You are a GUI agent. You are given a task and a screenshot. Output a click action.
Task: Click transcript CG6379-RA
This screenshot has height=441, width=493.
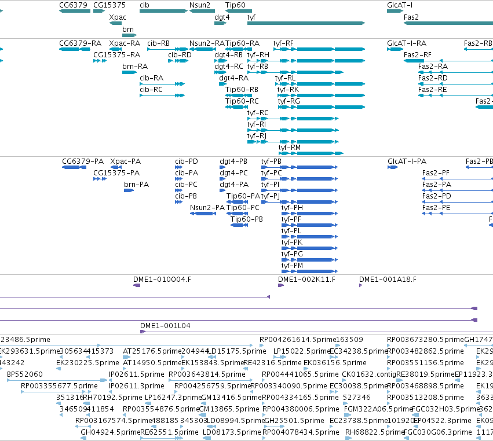(x=80, y=43)
